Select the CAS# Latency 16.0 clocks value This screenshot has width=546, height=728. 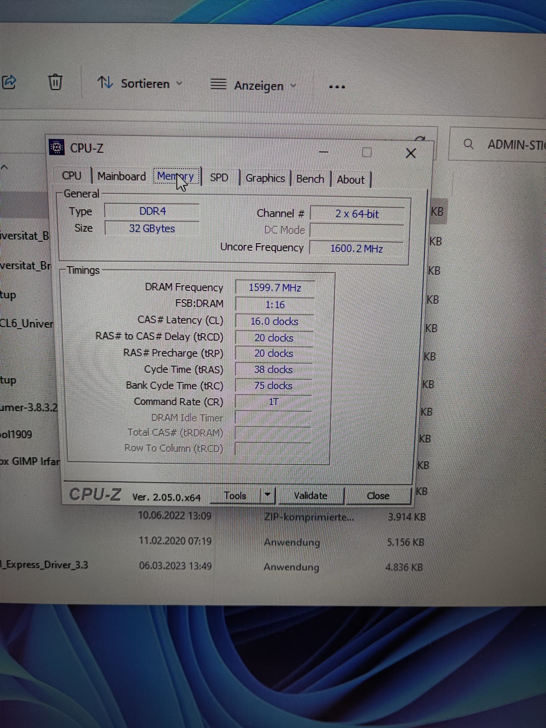pyautogui.click(x=274, y=321)
